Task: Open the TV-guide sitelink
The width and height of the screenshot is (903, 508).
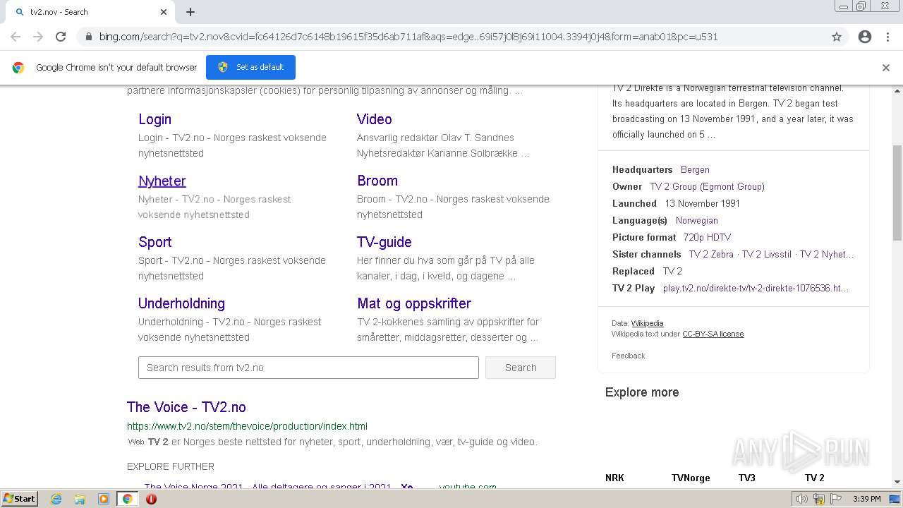Action: point(384,242)
